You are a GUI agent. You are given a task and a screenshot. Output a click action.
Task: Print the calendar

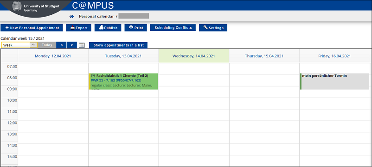tap(136, 28)
